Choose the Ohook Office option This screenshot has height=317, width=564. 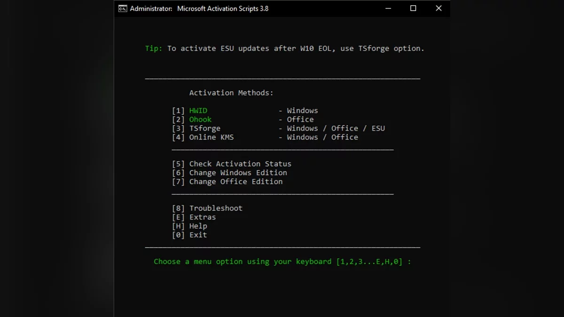[200, 120]
